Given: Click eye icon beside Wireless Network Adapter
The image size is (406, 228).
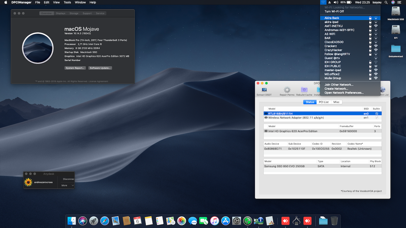Looking at the screenshot, I should (x=266, y=118).
